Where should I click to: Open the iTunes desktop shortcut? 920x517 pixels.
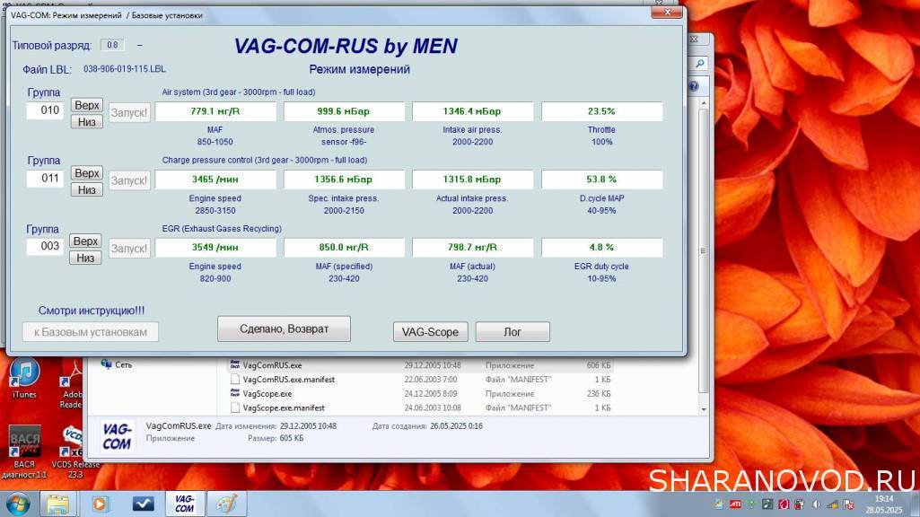tap(24, 375)
